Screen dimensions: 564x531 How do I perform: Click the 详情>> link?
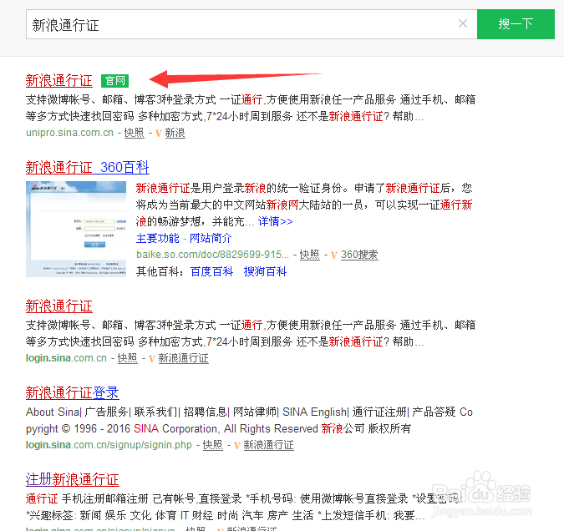pos(276,221)
